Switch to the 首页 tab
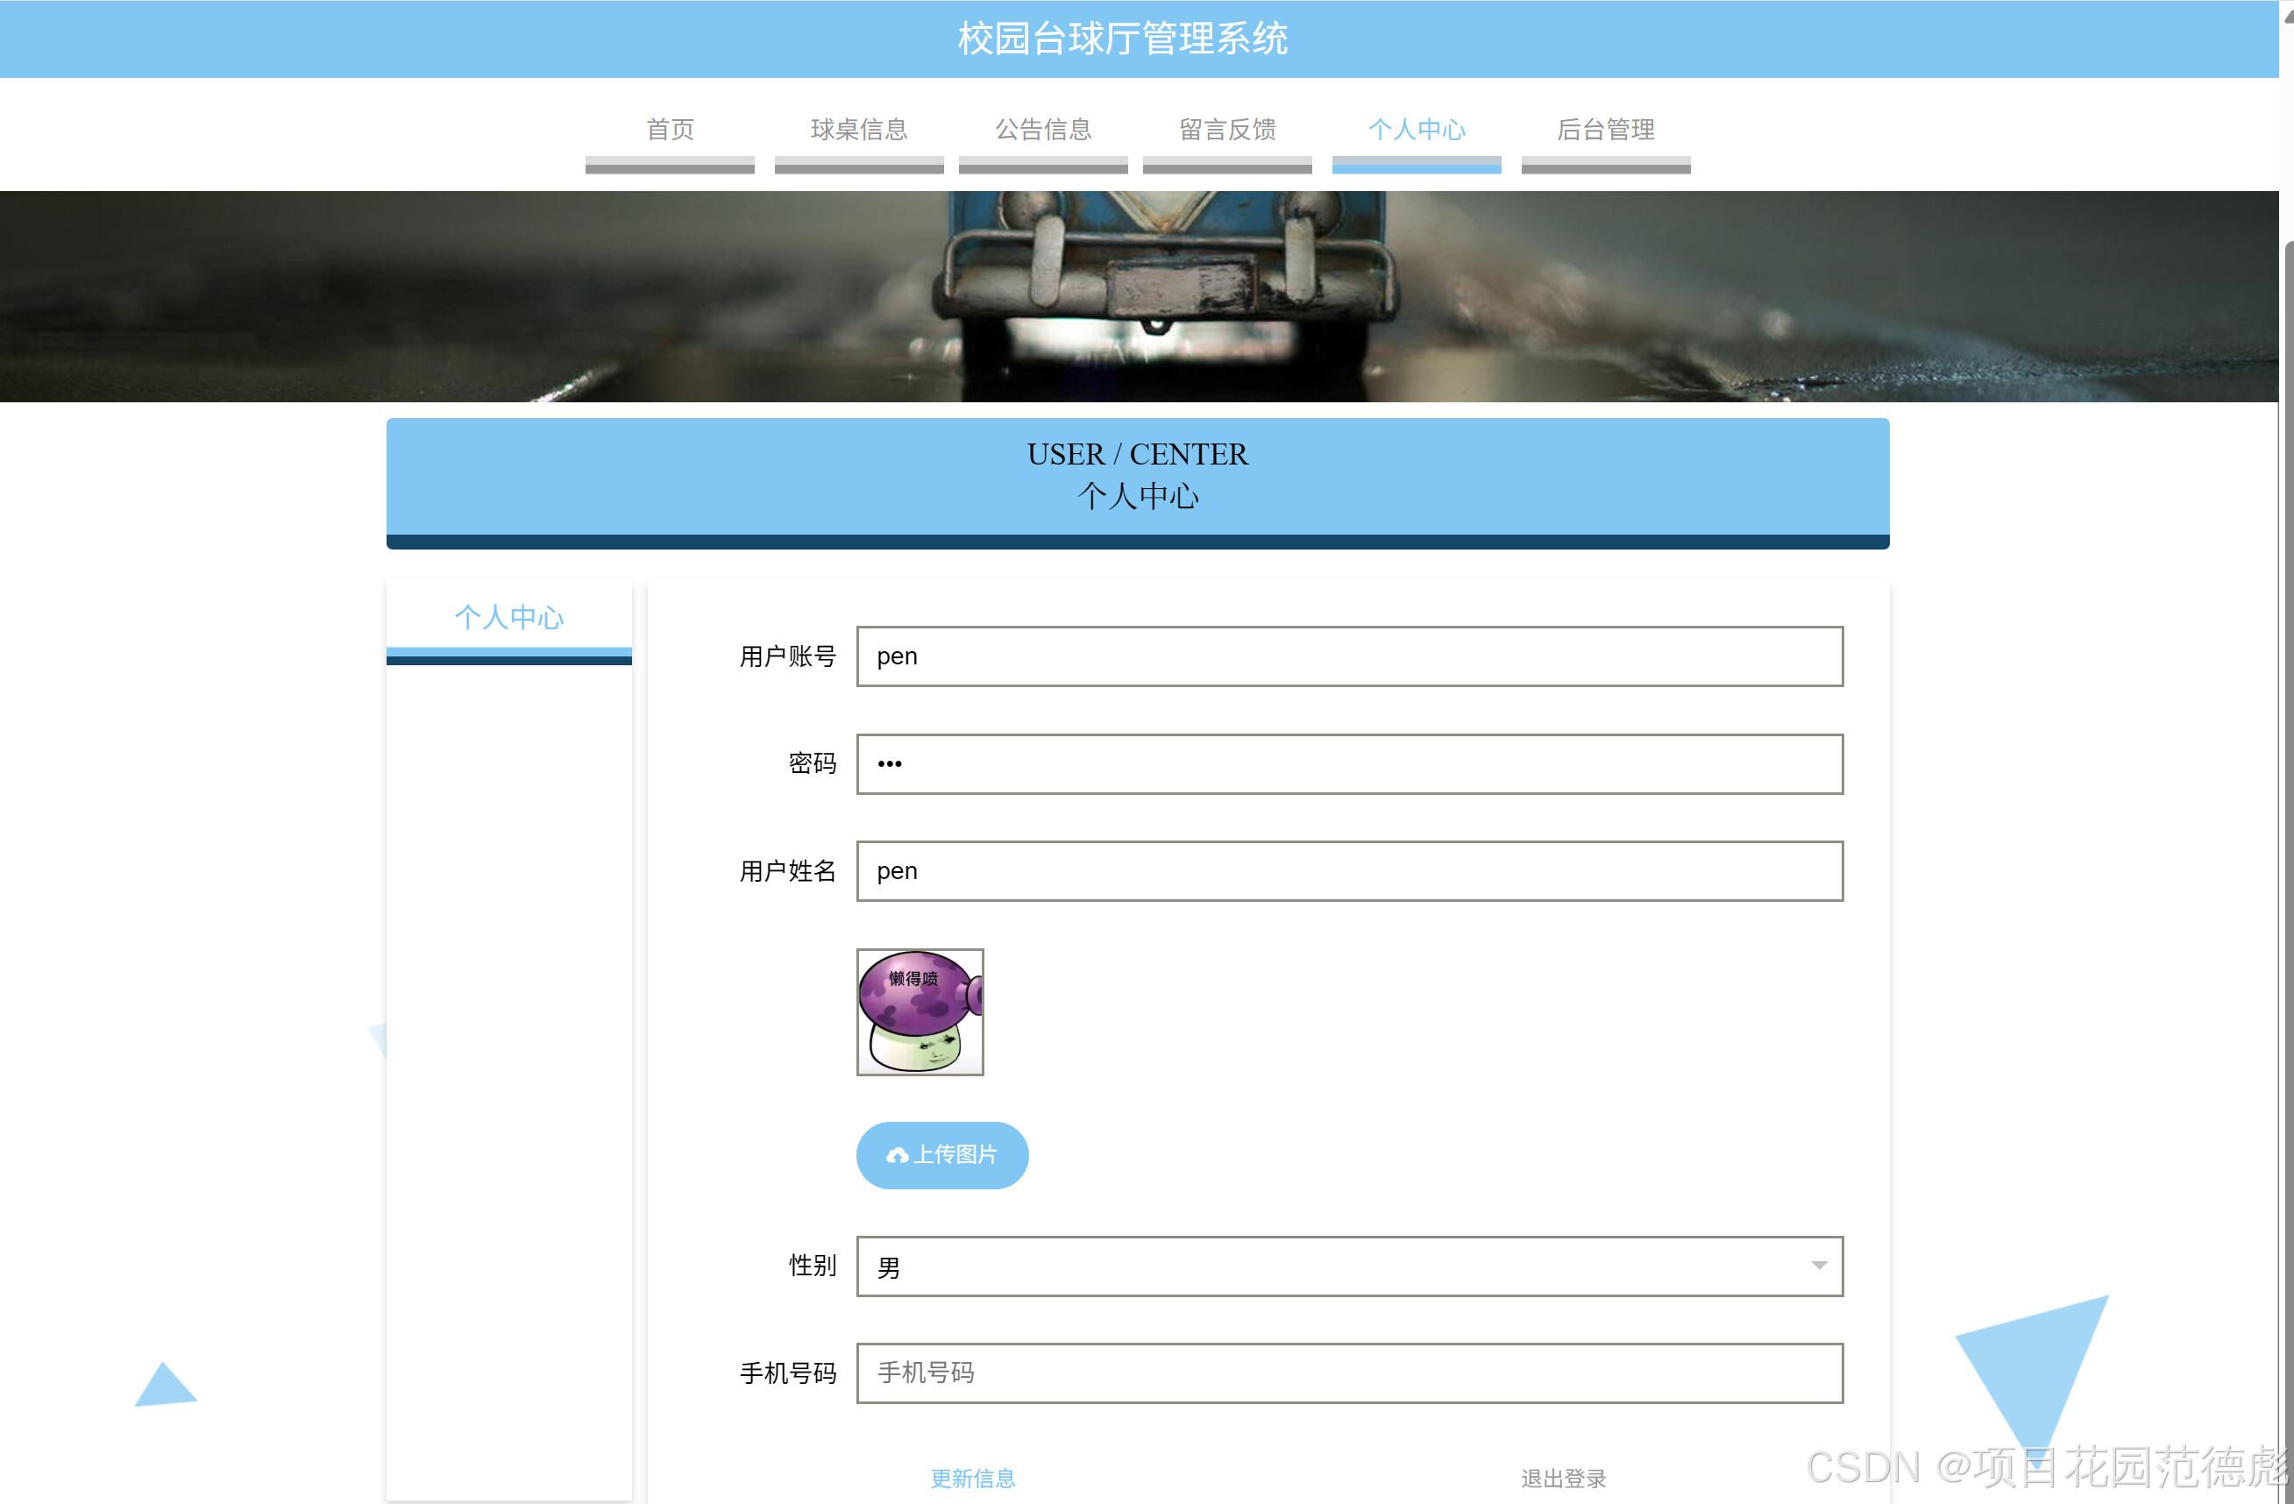Viewport: 2294px width, 1504px height. [670, 130]
